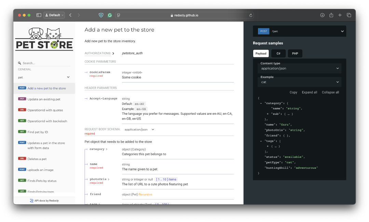This screenshot has height=222, width=369.
Task: Go back with the browser back arrow
Action: (70, 15)
